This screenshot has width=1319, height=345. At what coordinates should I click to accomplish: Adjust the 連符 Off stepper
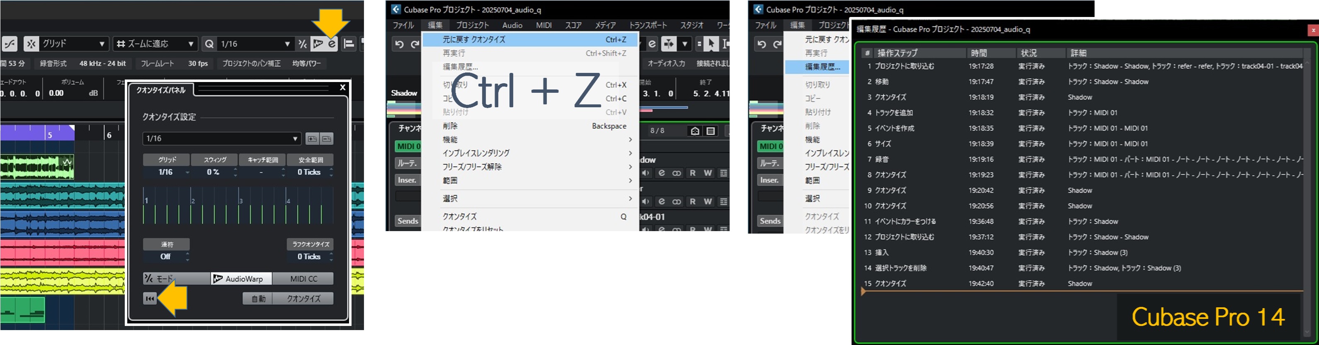coord(187,256)
